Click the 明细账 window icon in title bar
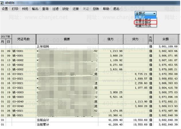The height and width of the screenshot is (129, 181). tap(2, 3)
